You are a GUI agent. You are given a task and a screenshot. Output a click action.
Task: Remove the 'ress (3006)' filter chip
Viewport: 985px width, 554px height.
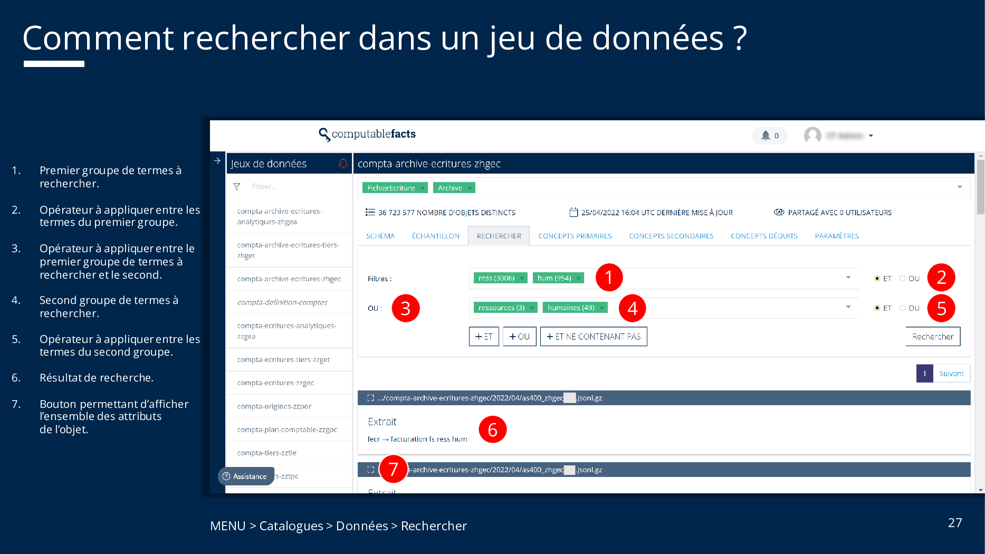(x=522, y=278)
